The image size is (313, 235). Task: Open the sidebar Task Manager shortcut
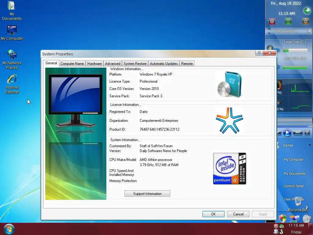pos(294,199)
